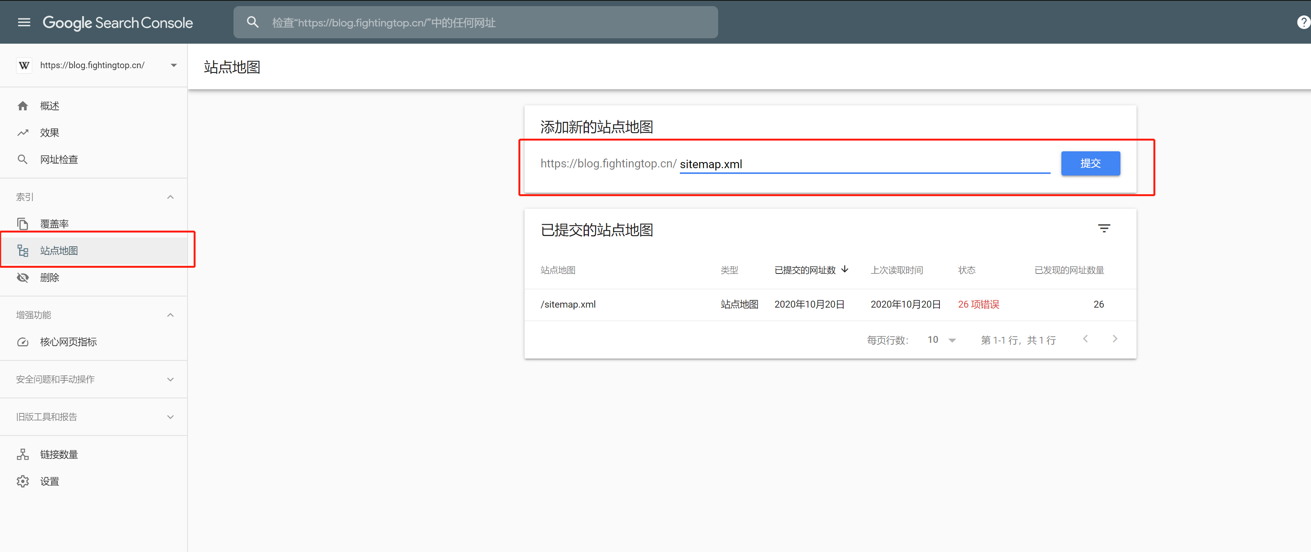Click 站点地图 column header in table
This screenshot has width=1311, height=552.
[558, 270]
